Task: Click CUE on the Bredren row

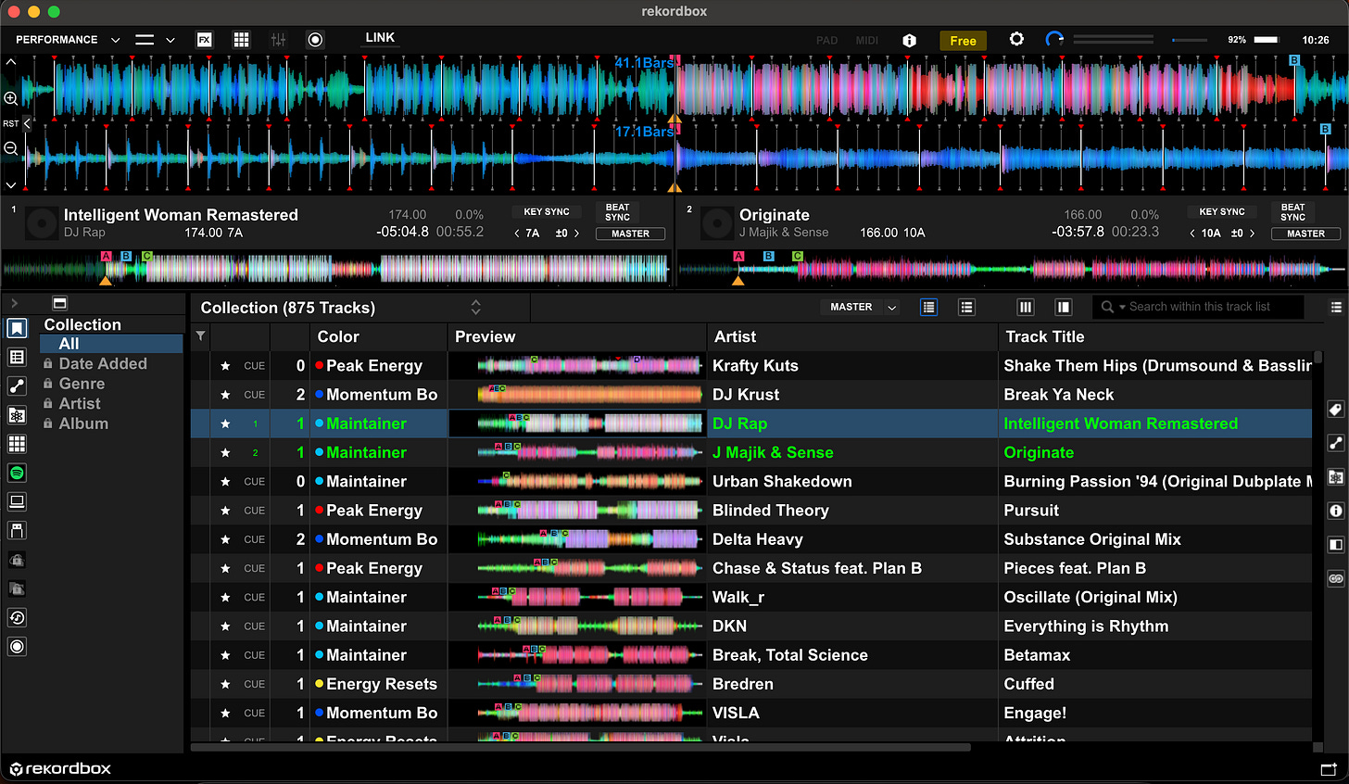Action: tap(254, 684)
